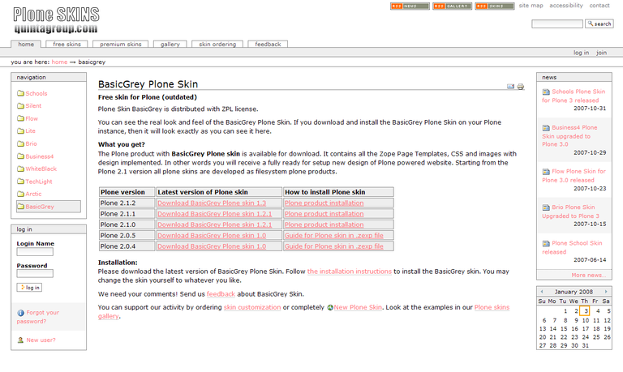Click the send-by-email envelope icon
Image resolution: width=623 pixels, height=372 pixels.
click(x=511, y=86)
